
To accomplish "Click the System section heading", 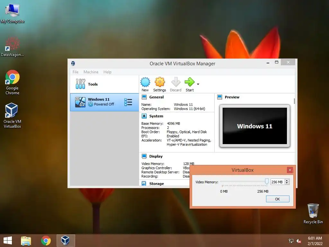I will 156,116.
